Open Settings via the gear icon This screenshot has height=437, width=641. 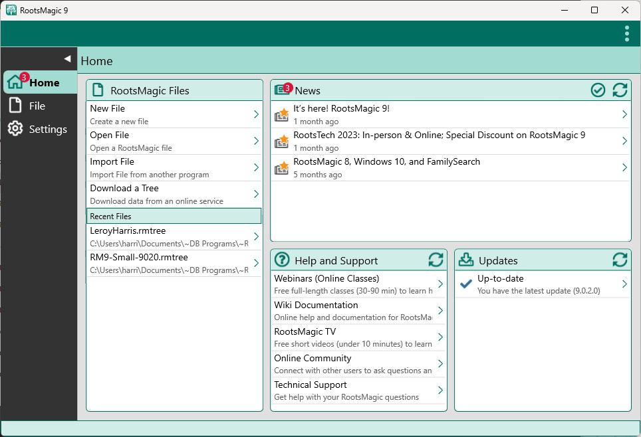coord(15,129)
